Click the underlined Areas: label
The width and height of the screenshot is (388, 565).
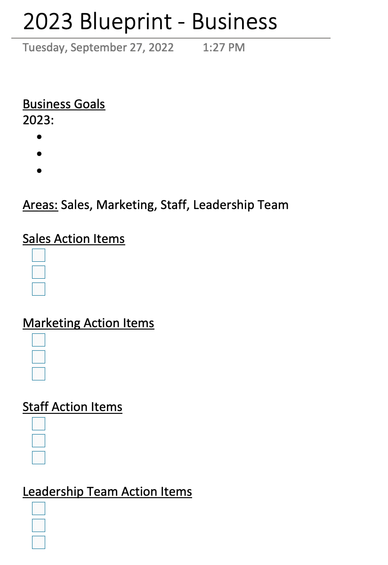40,205
